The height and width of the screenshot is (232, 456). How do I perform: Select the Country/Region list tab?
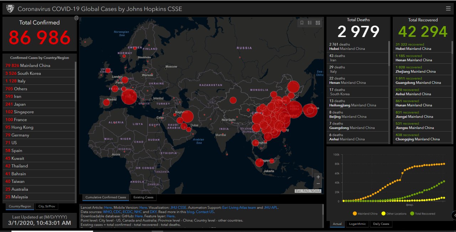click(20, 206)
